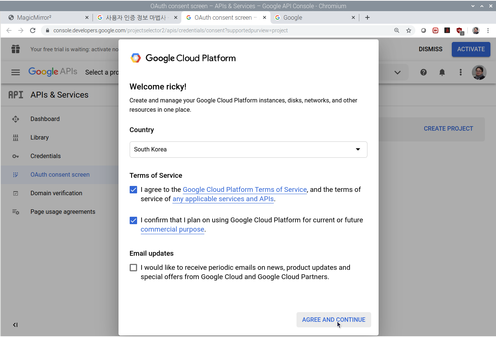Open Google Cloud Platform Terms of Service link
The height and width of the screenshot is (337, 496).
(x=245, y=190)
